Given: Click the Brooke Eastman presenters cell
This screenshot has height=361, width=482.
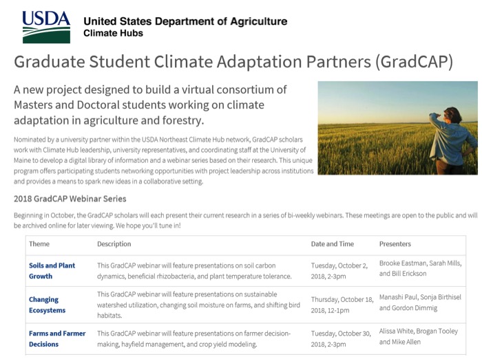Looking at the screenshot, I should 420,268.
